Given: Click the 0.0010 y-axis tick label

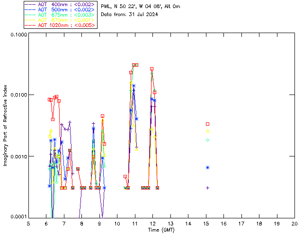Looking at the screenshot, I should pyautogui.click(x=18, y=156).
